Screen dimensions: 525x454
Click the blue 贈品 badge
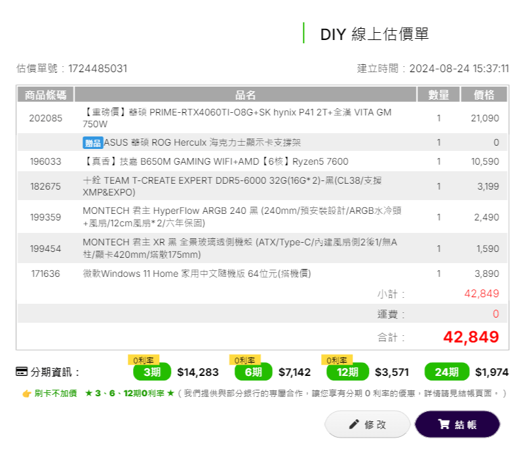[92, 142]
